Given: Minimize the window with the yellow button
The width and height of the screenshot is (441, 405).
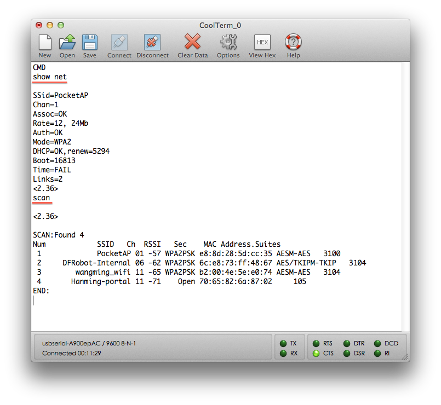Looking at the screenshot, I should click(x=50, y=25).
